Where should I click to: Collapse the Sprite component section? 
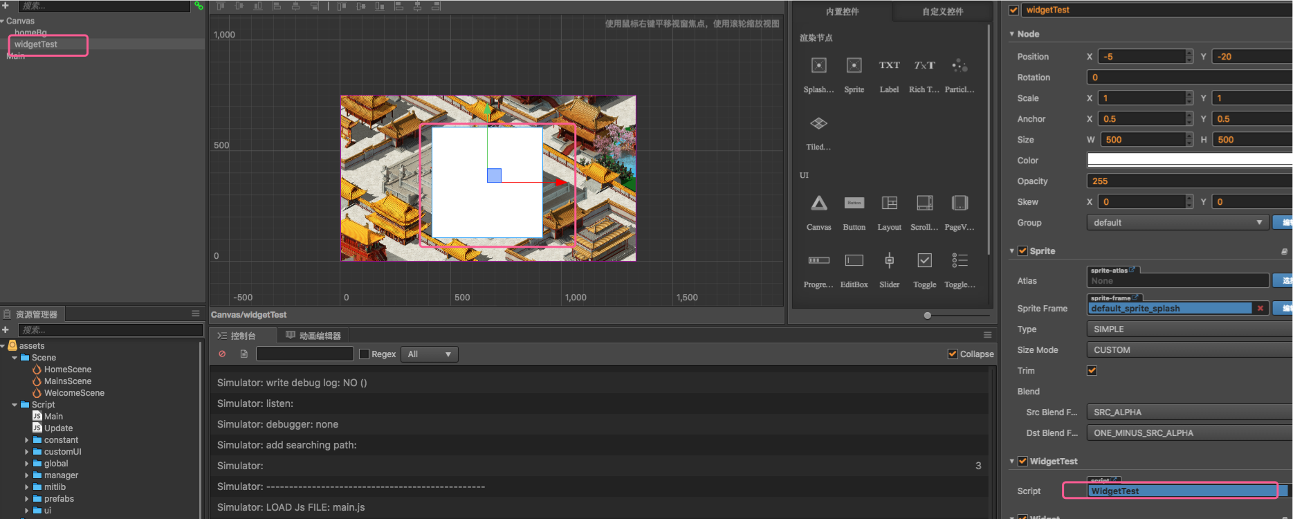[1011, 251]
